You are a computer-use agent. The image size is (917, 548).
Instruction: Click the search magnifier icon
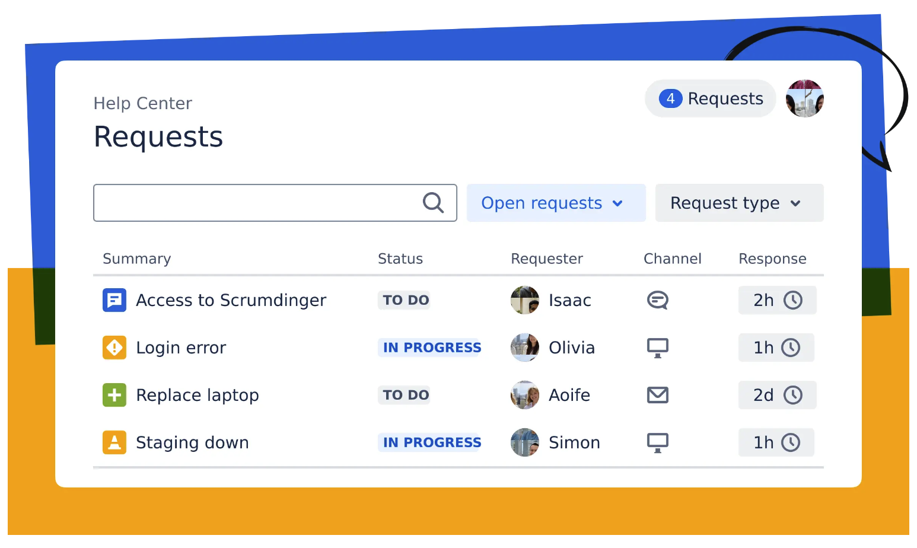(x=433, y=203)
